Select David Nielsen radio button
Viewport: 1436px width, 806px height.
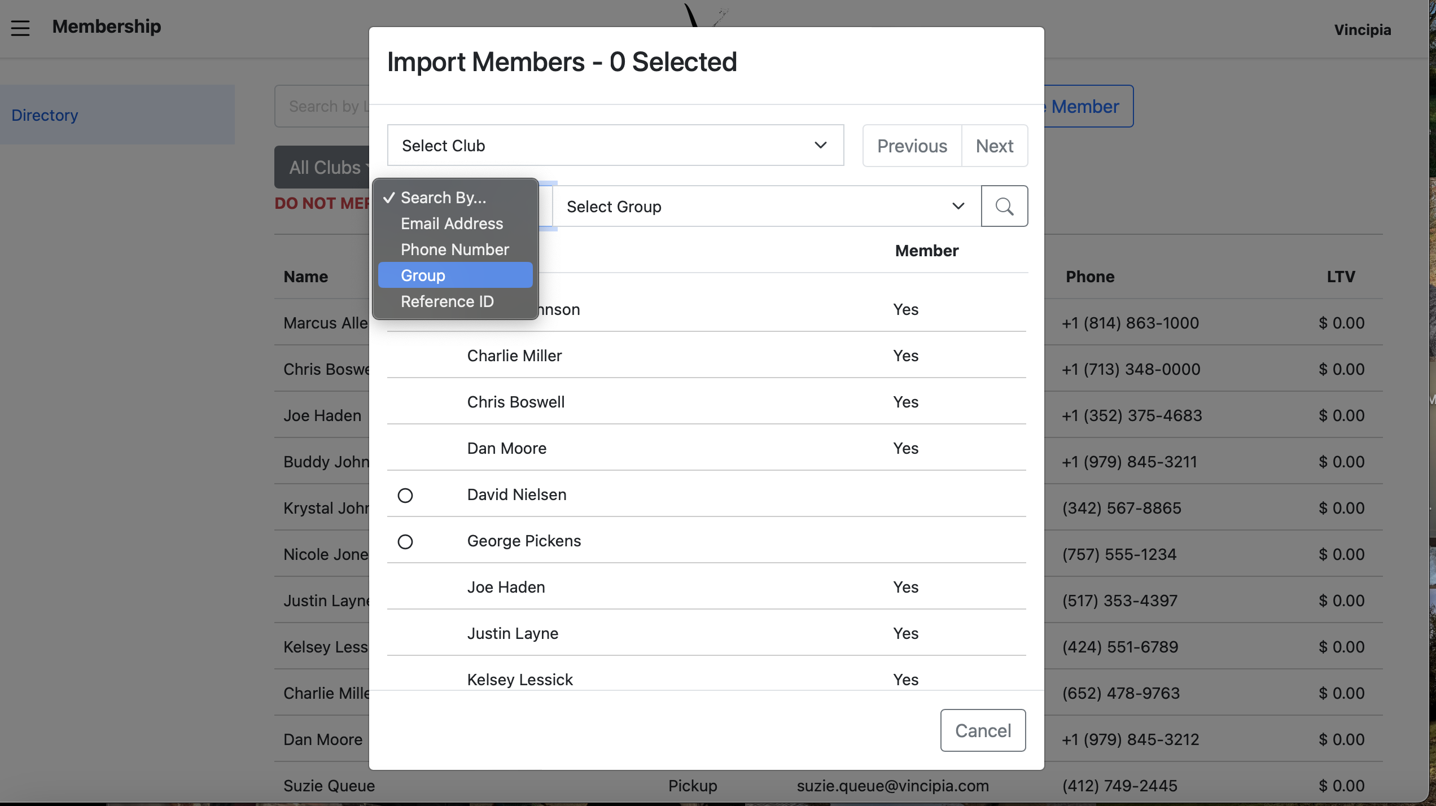coord(405,496)
